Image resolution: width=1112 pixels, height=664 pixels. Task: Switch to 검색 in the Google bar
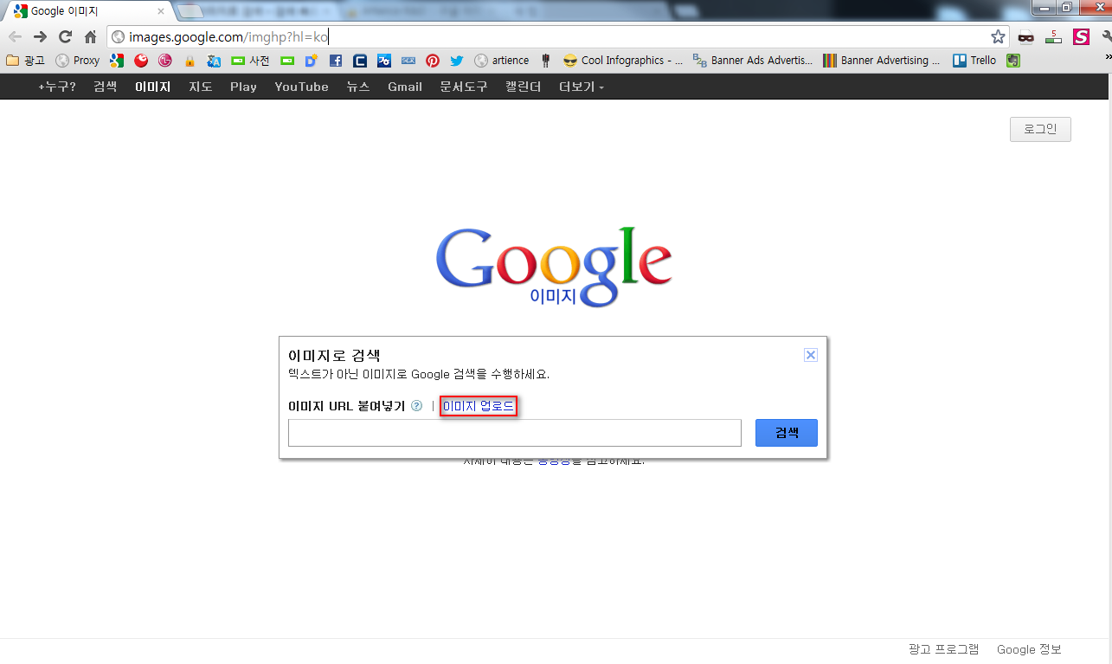pyautogui.click(x=105, y=87)
